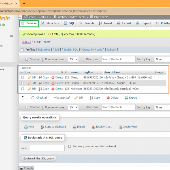Expand the + Options link above table
The height and width of the screenshot is (170, 170).
(25, 68)
